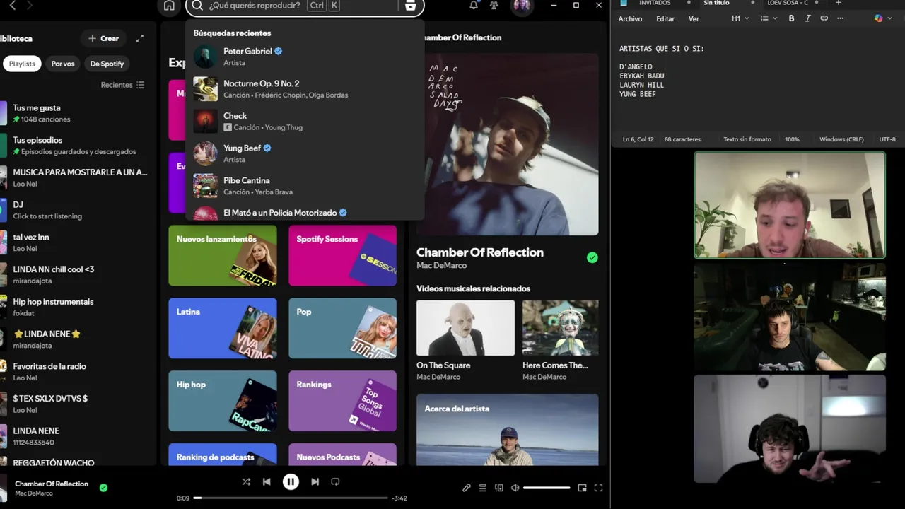This screenshot has height=509, width=905.
Task: Open Browse icon inside search bar
Action: [410, 6]
